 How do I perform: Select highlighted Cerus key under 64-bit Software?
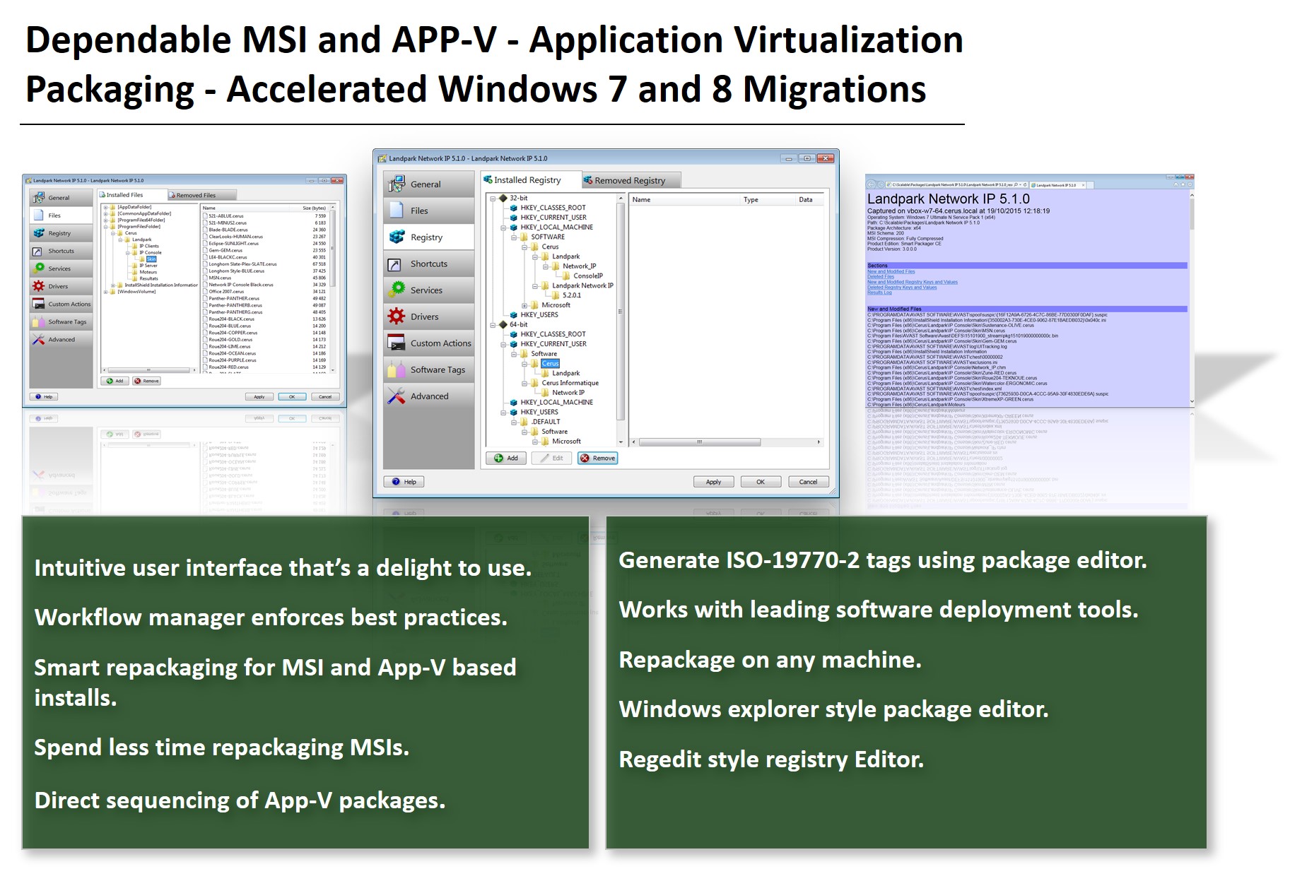(x=550, y=364)
